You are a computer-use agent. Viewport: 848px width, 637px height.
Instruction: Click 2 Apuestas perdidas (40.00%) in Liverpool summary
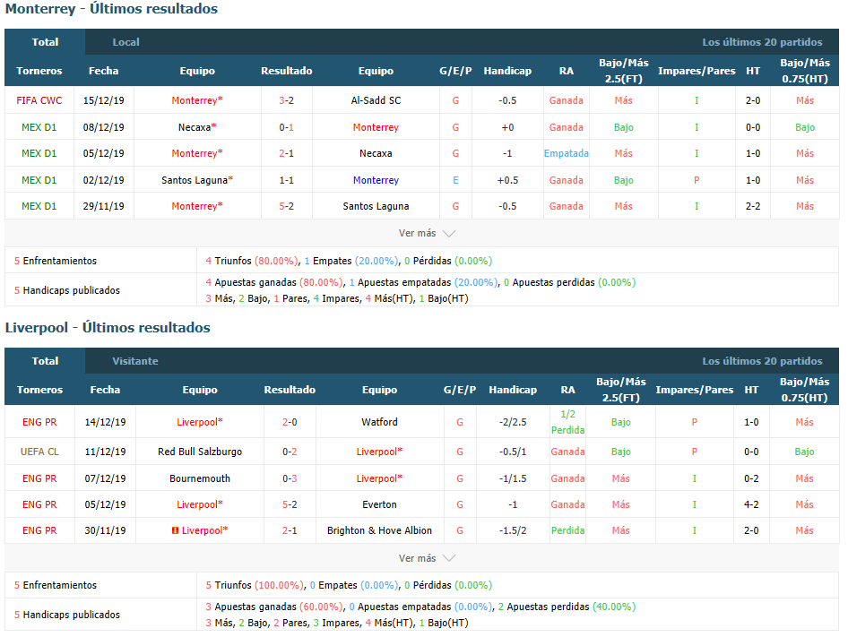(x=567, y=607)
